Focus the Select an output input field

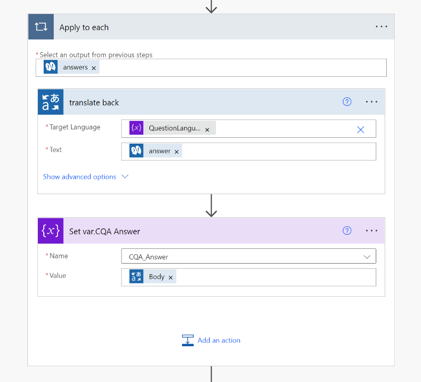pos(211,68)
